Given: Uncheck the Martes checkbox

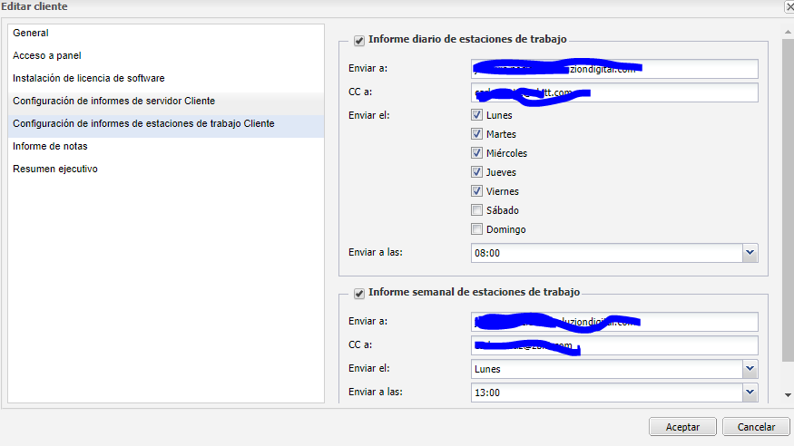Looking at the screenshot, I should (476, 134).
